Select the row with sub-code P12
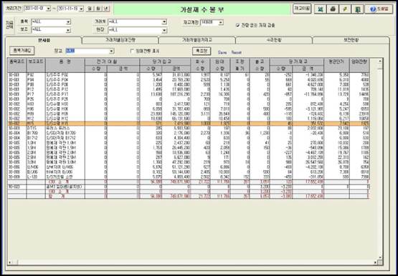The height and width of the screenshot is (276, 398). pyautogui.click(x=189, y=89)
